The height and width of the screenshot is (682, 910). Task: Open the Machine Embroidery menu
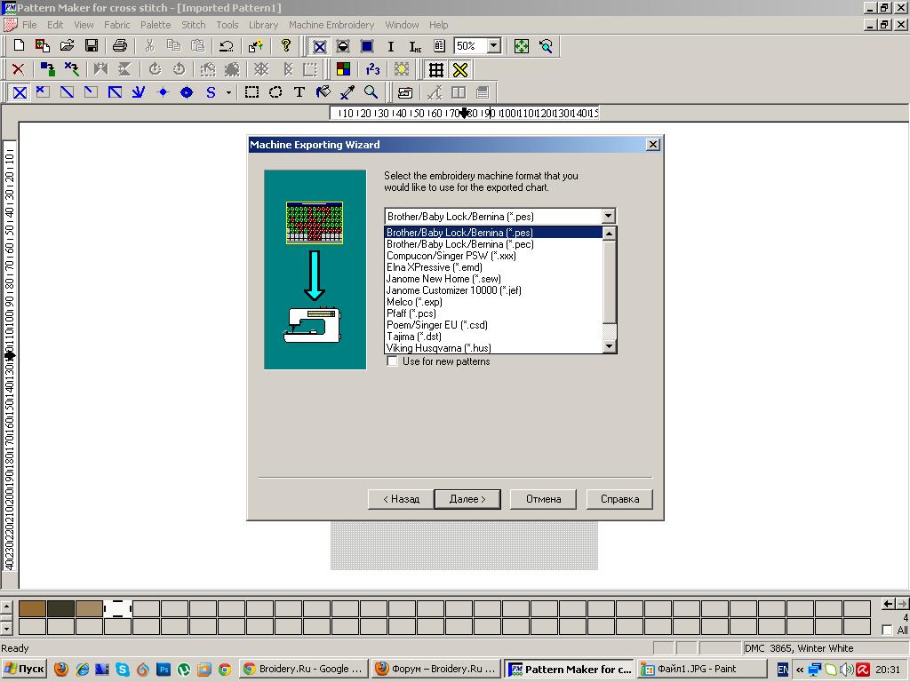click(x=331, y=25)
